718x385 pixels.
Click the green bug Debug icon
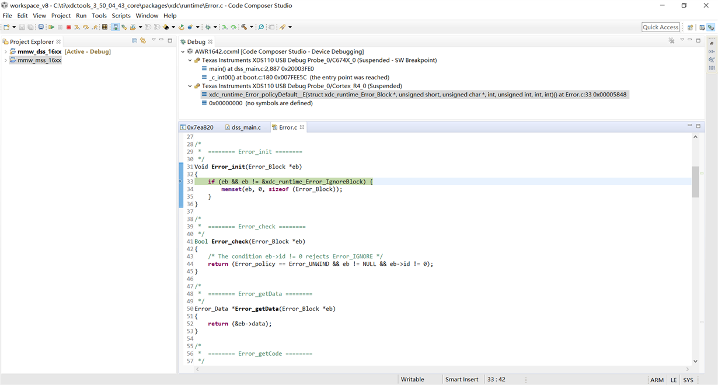(x=207, y=27)
